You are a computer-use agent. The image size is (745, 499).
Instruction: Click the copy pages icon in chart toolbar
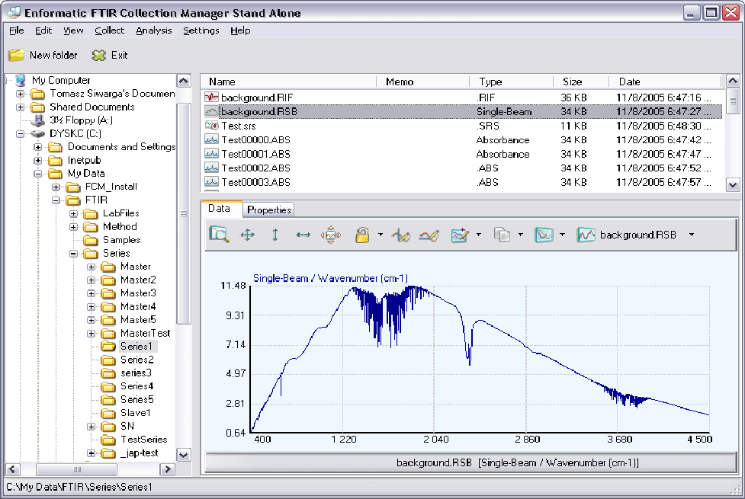(502, 235)
